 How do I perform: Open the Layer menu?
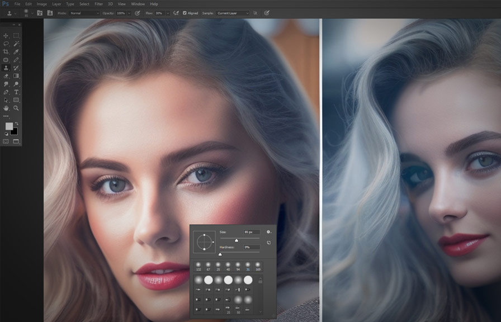(x=56, y=4)
